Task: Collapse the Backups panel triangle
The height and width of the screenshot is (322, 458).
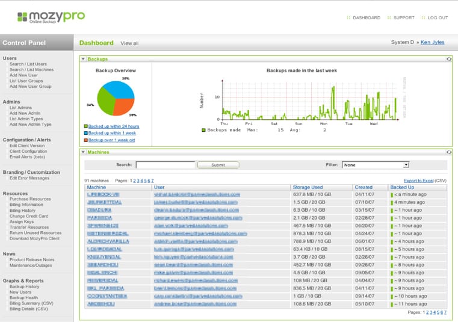Action: [83, 59]
